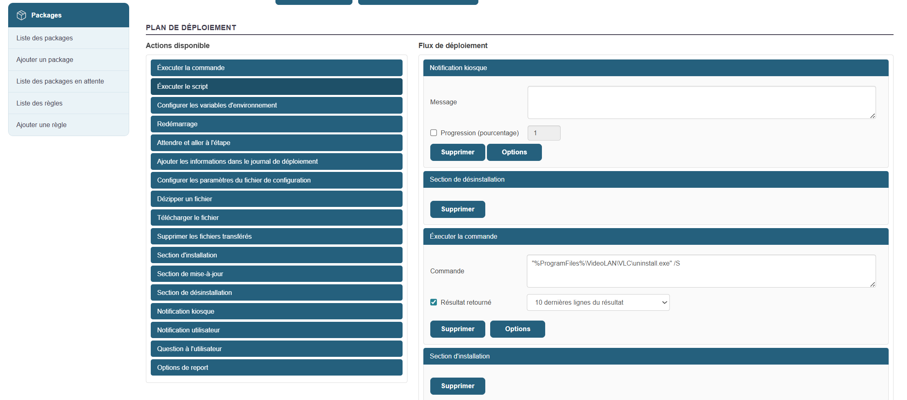Click the Commande text field
Screen dimensions: 907x400
701,271
